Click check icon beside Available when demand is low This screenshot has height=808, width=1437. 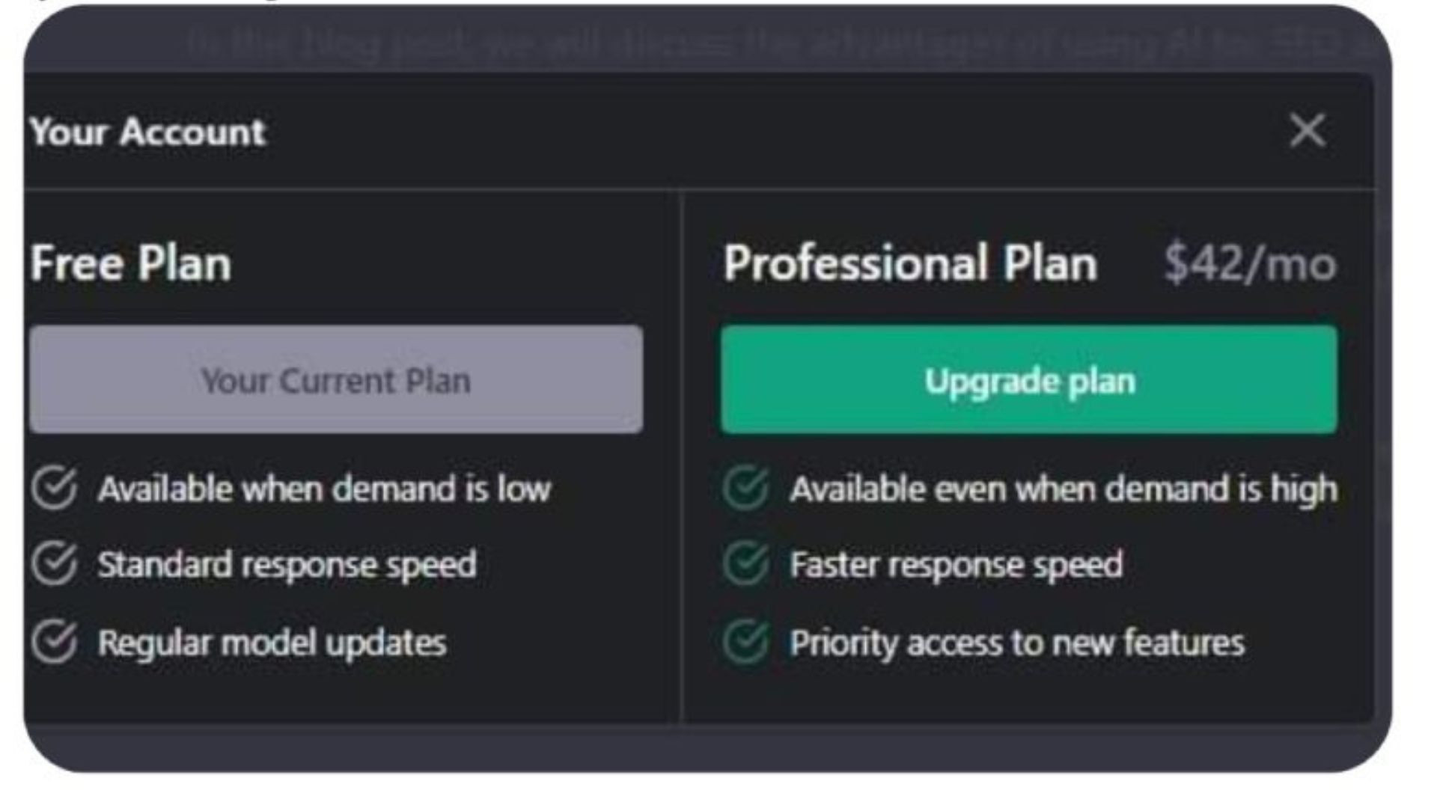click(x=55, y=488)
